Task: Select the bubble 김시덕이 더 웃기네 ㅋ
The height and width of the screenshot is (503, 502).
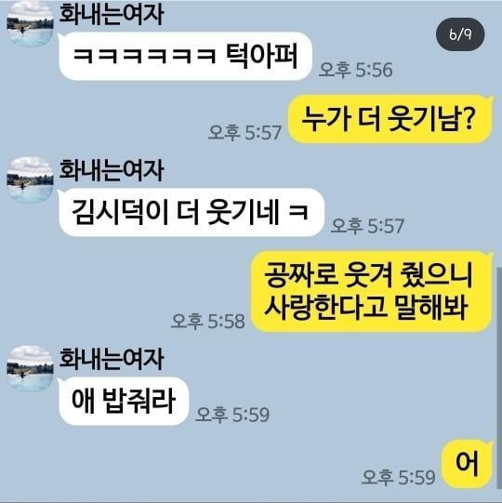Action: click(x=192, y=212)
